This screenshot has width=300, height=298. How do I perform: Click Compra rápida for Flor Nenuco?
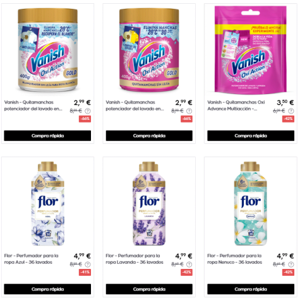(x=251, y=289)
